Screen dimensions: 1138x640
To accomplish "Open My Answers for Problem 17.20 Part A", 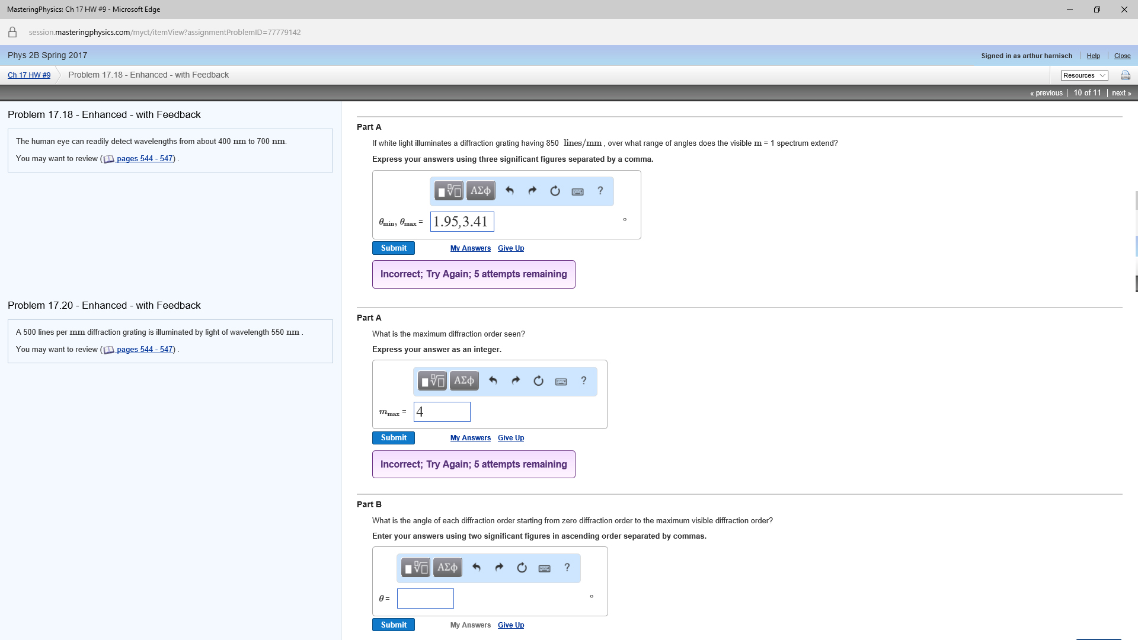I will coord(471,438).
